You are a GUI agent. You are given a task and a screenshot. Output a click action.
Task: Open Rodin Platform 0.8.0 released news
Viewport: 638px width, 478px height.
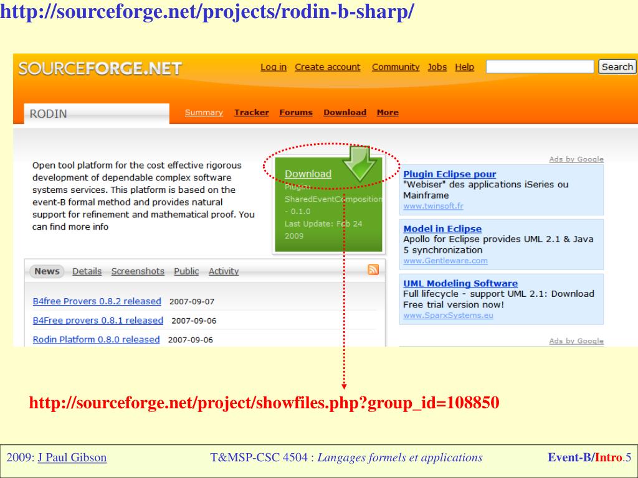point(96,339)
